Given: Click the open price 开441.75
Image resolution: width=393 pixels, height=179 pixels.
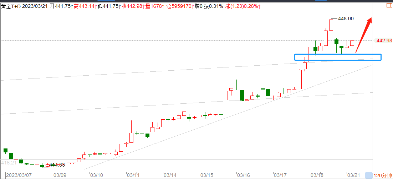Looking at the screenshot, I should [60, 6].
